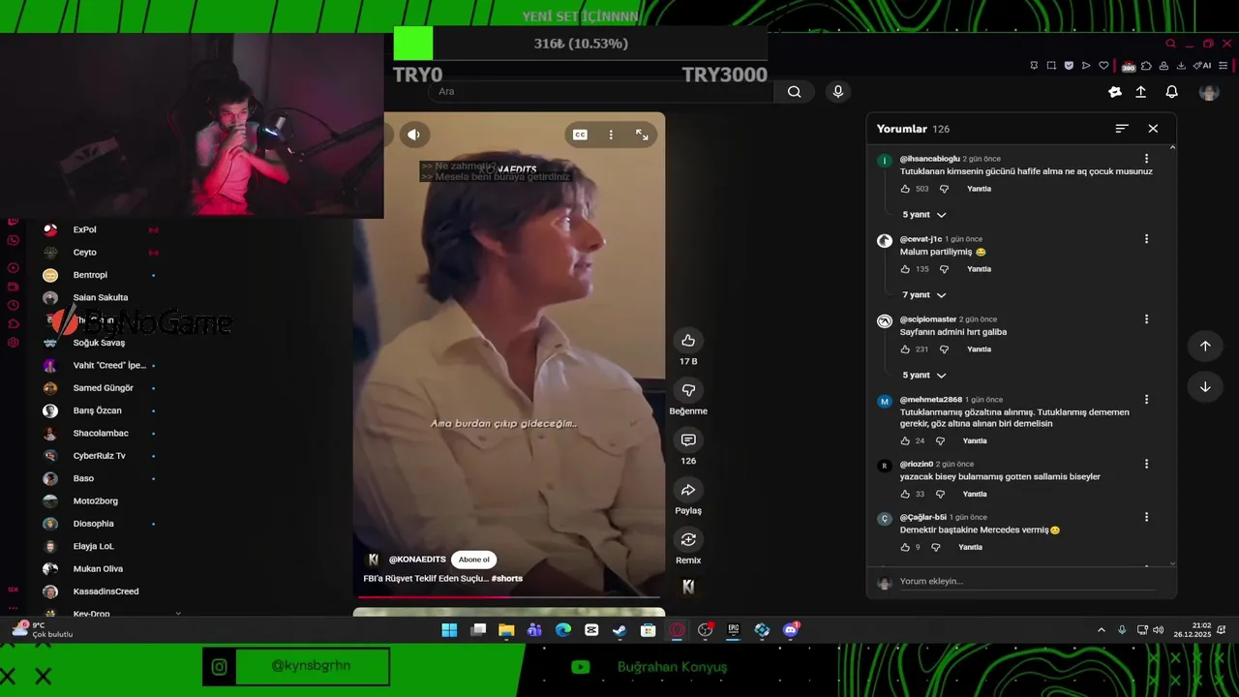The width and height of the screenshot is (1239, 697).
Task: Expand 5 yanıt under scipiomaster comment
Action: point(924,375)
